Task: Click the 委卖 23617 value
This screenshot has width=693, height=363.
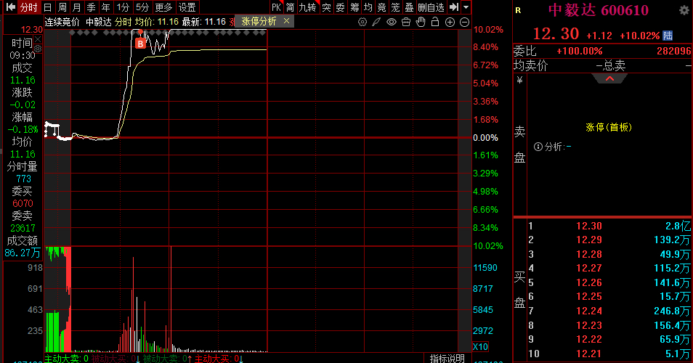Action: pyautogui.click(x=23, y=228)
